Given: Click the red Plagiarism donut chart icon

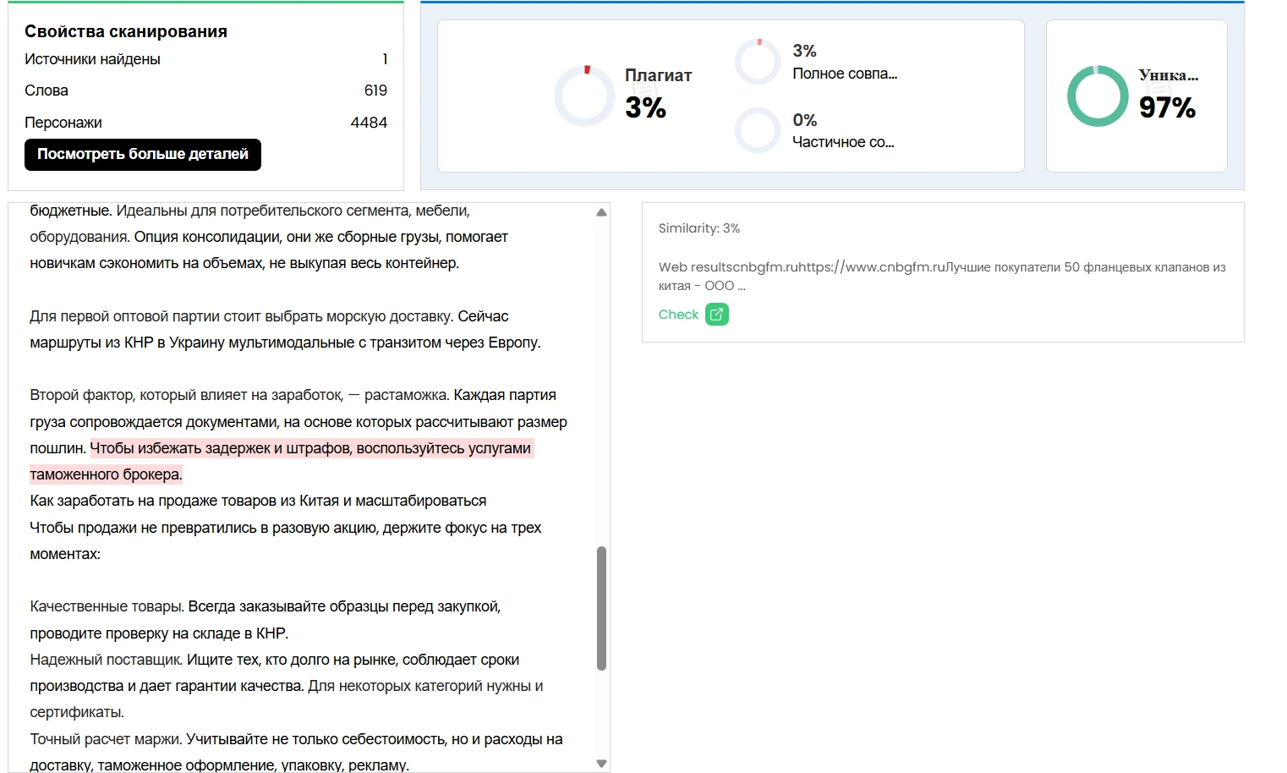Looking at the screenshot, I should tap(584, 96).
